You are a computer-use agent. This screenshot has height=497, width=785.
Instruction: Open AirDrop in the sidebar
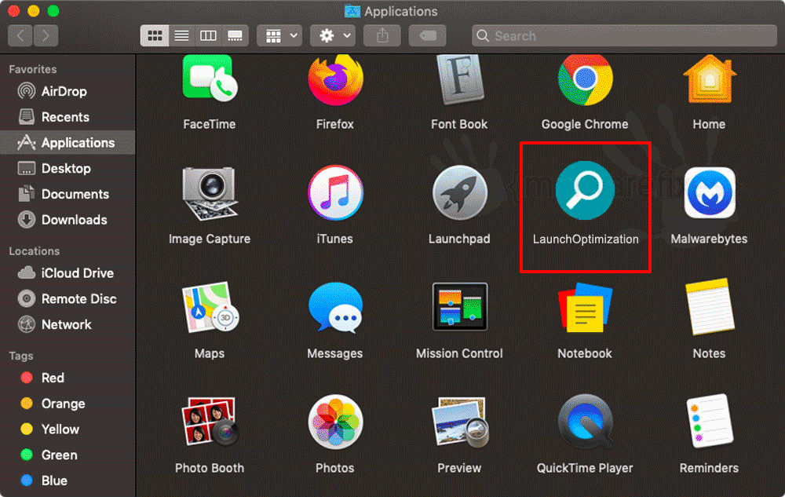pos(68,92)
